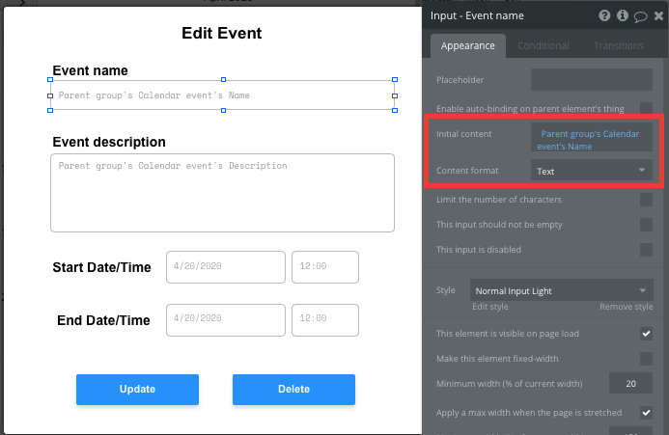This screenshot has width=669, height=435.
Task: Select the Start Date/Time label
Action: (x=101, y=267)
